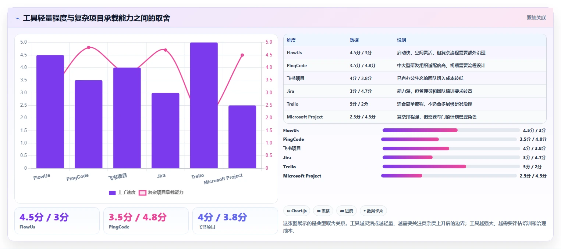
Task: Click table value 4.5分 / 3分
Action: [x=361, y=53]
